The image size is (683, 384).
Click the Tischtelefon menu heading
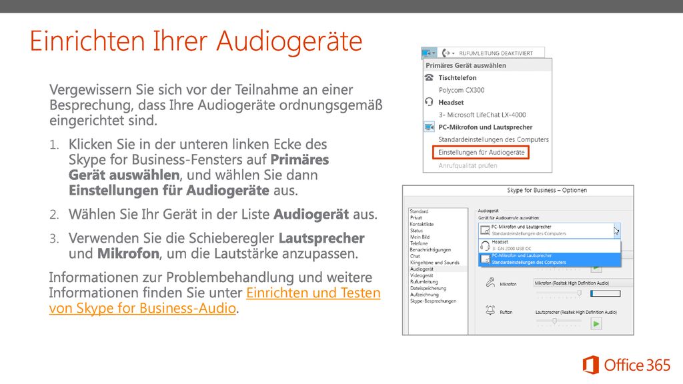pos(458,78)
